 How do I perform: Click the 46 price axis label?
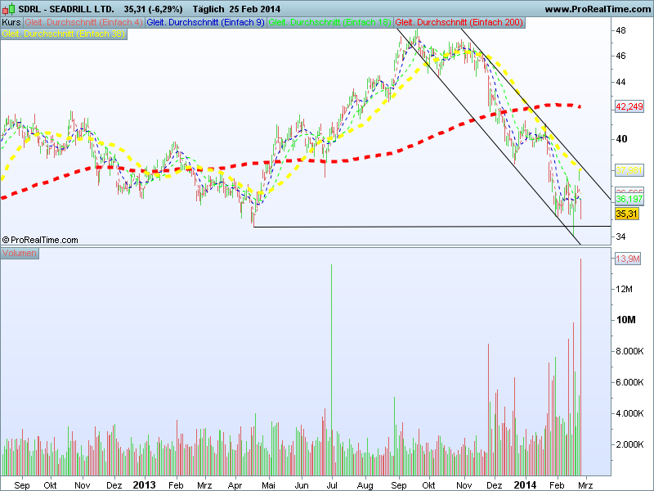click(620, 56)
